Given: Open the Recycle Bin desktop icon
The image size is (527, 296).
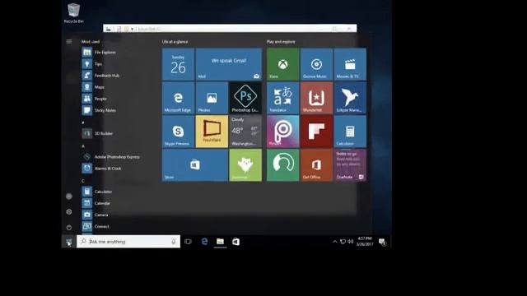Looking at the screenshot, I should (x=73, y=13).
